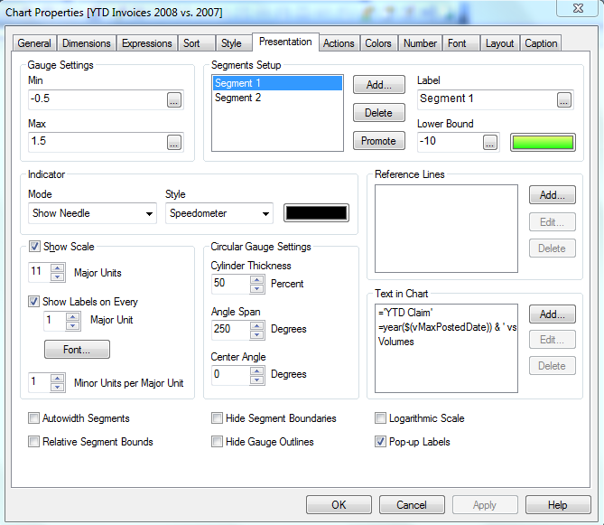Viewport: 604px width, 525px height.
Task: Open the Sort tab
Action: [x=196, y=43]
